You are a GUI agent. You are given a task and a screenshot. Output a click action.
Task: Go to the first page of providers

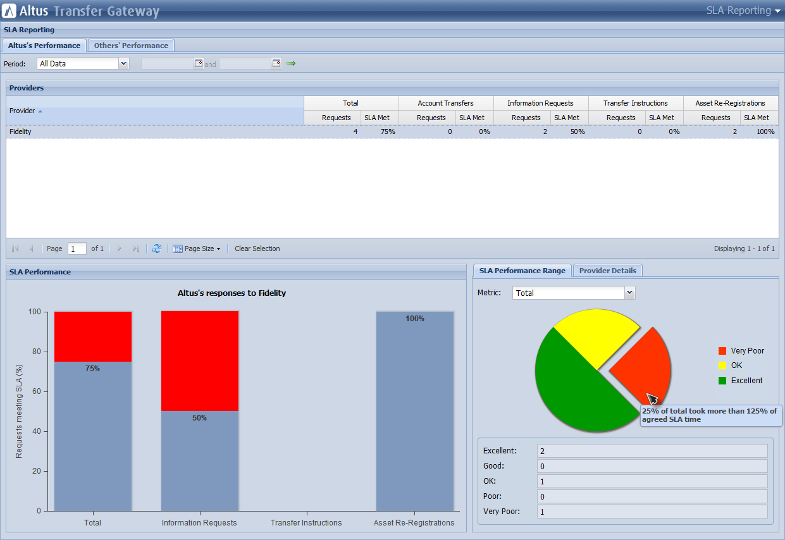point(15,249)
